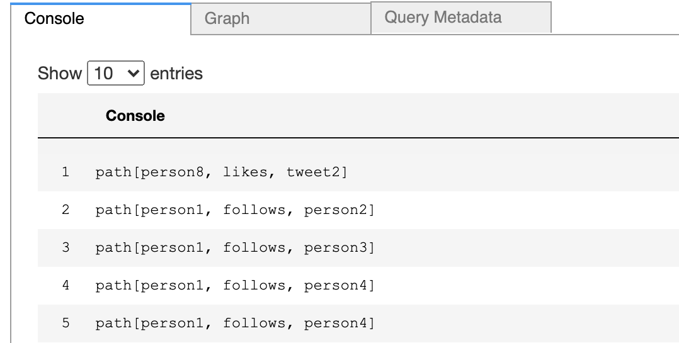Screen dimensions: 679x343
Task: Select path person1 follows person2 row
Action: point(358,210)
